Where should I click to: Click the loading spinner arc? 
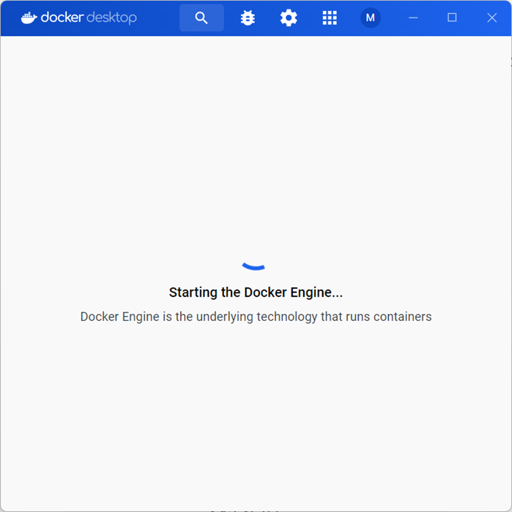pos(253,266)
